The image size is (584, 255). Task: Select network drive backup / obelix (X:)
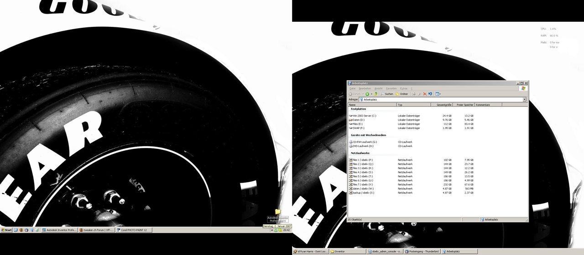363,193
